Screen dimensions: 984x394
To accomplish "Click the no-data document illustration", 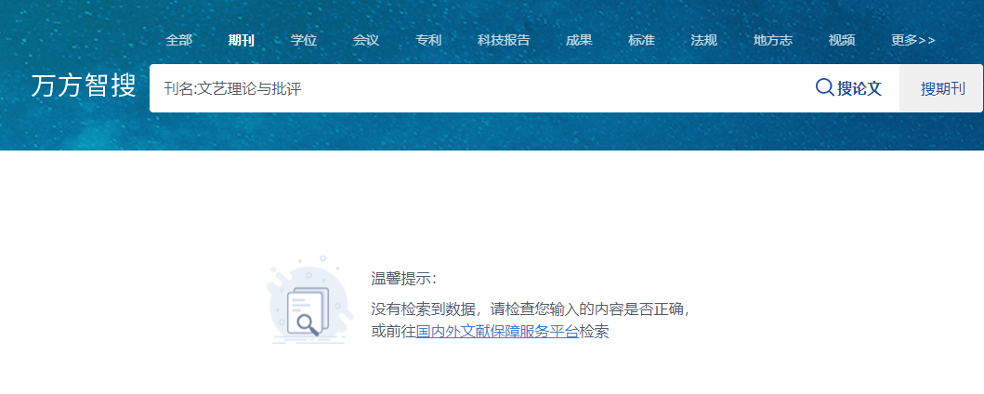I will pos(307,302).
